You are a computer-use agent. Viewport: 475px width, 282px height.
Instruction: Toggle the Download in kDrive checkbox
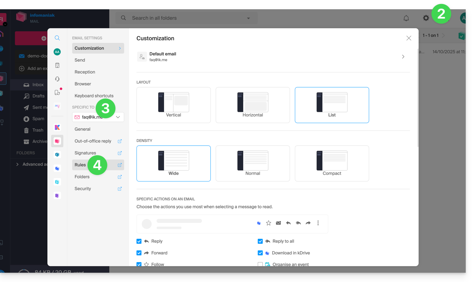(x=260, y=253)
